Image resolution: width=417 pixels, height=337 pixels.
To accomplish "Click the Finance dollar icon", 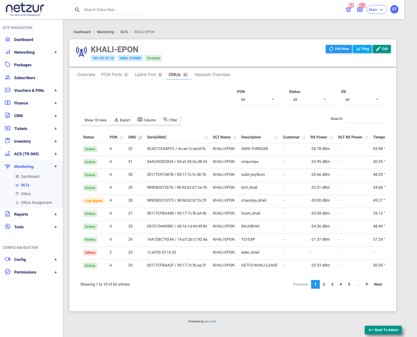I will tap(8, 103).
